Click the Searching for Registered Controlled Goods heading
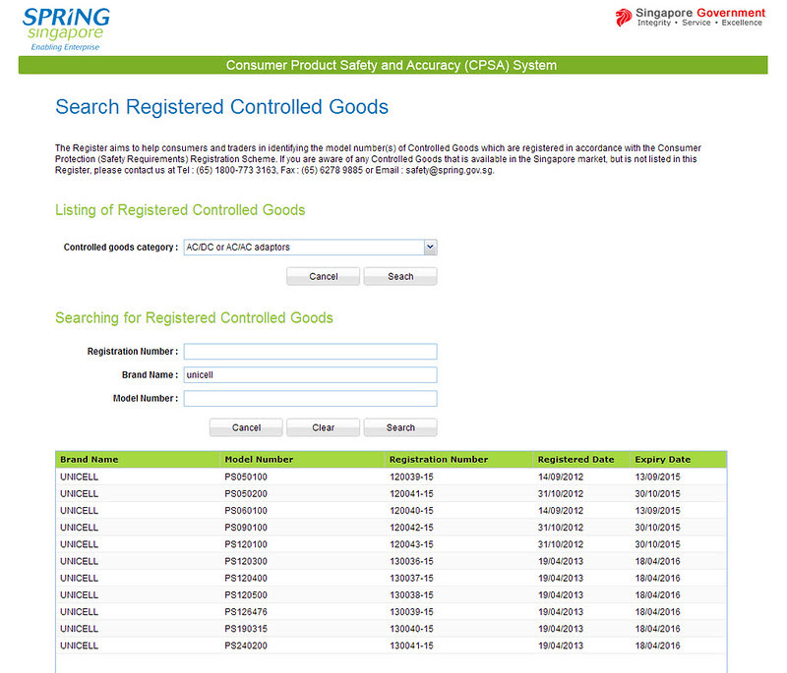The image size is (787, 673). point(194,317)
